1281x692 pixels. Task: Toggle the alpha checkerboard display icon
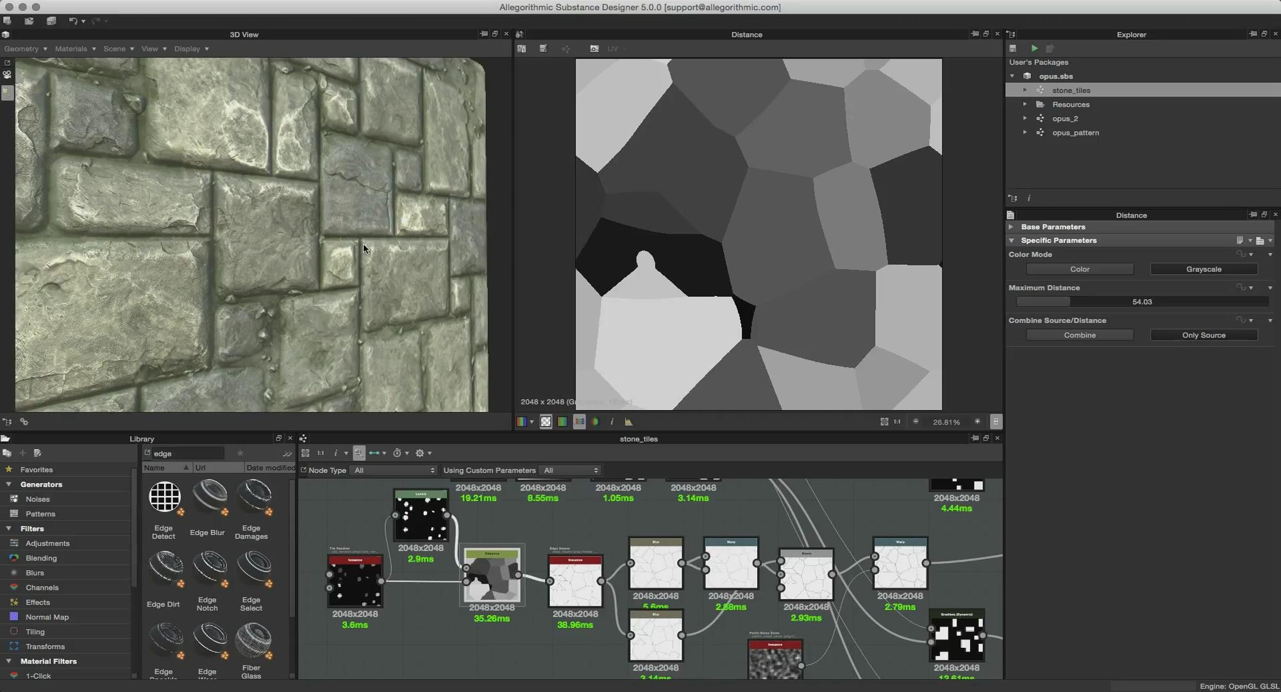[546, 422]
